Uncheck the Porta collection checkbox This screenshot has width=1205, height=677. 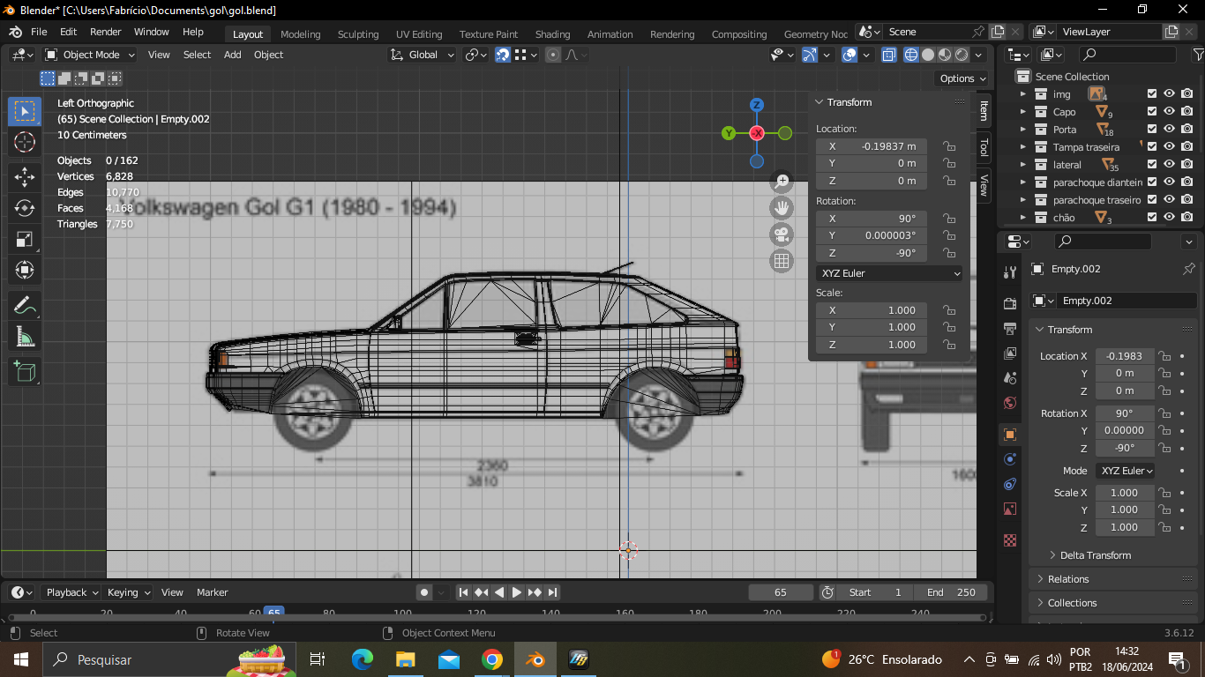1151,130
